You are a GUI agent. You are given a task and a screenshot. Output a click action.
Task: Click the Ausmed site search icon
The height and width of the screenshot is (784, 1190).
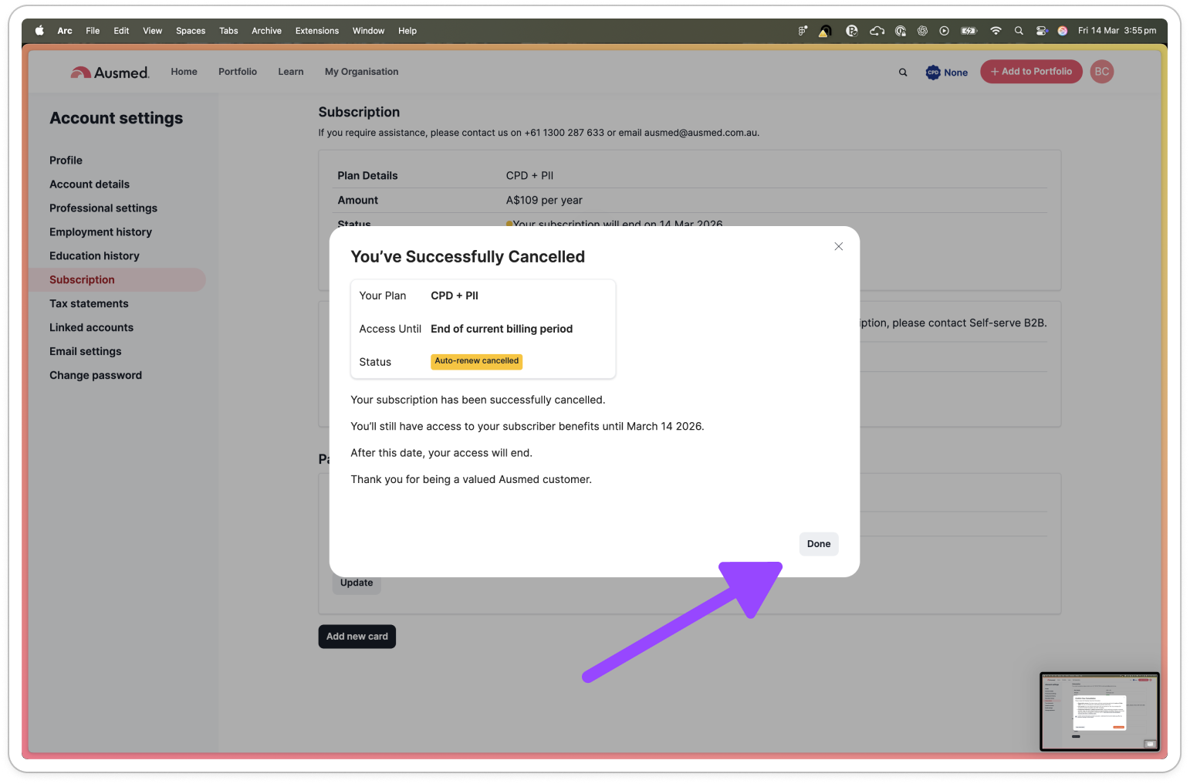(903, 73)
